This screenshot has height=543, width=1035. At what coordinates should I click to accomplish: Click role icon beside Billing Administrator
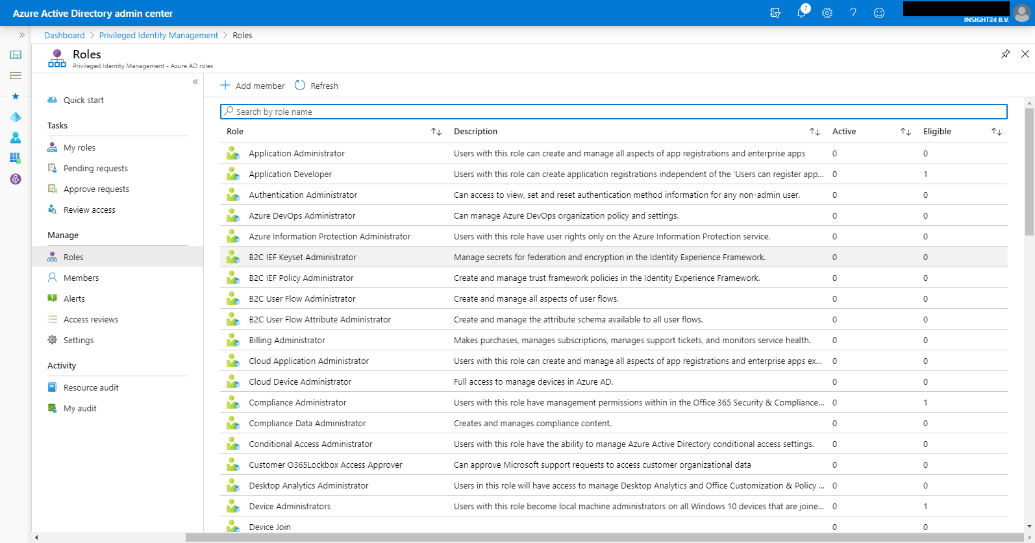point(233,340)
